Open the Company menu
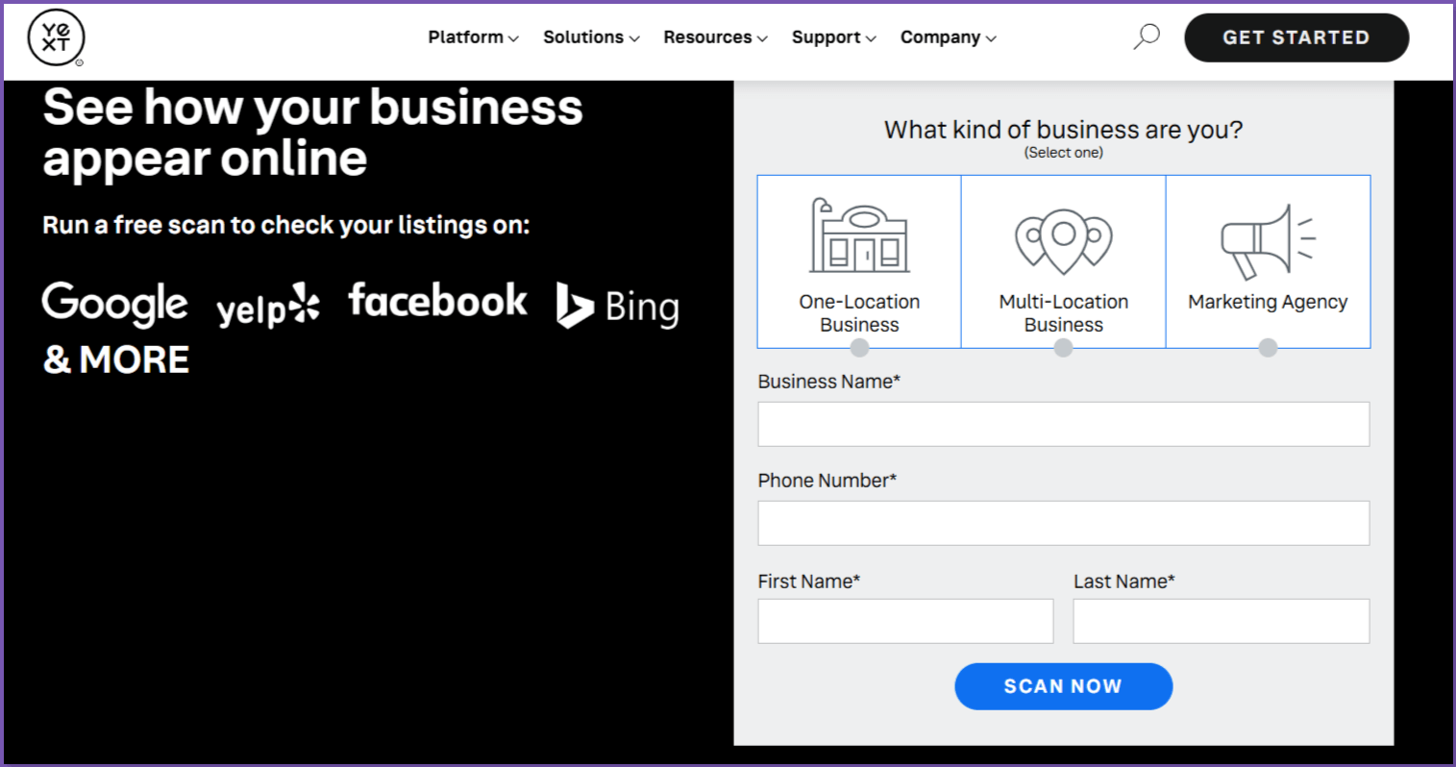Screen dimensions: 1456x767 click(x=948, y=37)
